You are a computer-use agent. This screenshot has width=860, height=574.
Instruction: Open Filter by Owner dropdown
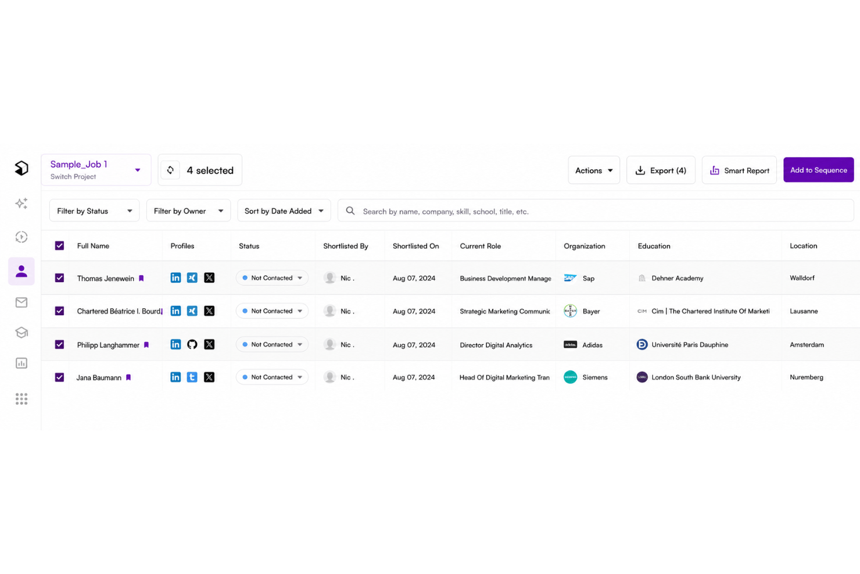188,211
